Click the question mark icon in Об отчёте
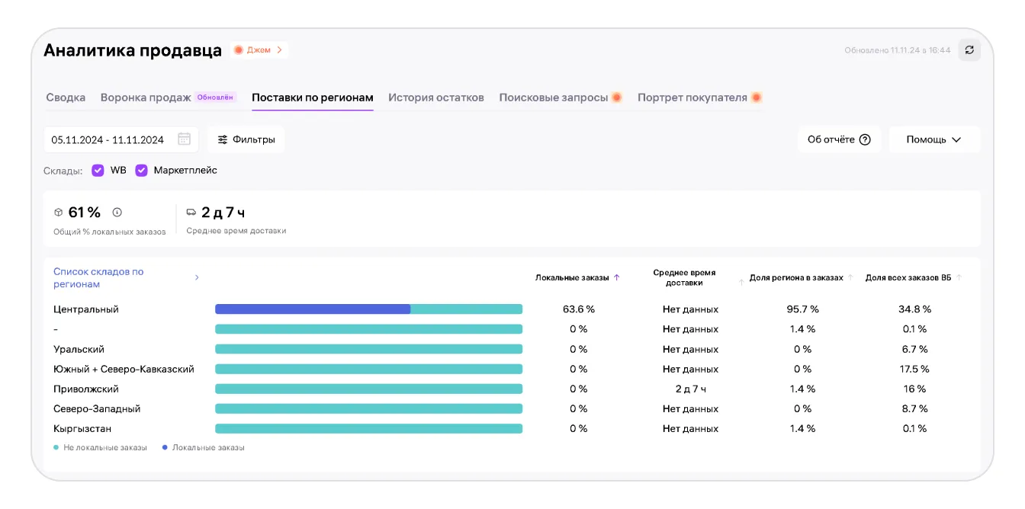The width and height of the screenshot is (1025, 509). click(865, 140)
